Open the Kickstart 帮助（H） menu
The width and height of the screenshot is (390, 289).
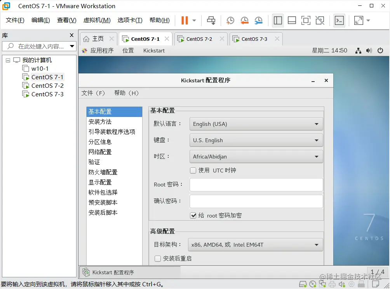(x=126, y=93)
